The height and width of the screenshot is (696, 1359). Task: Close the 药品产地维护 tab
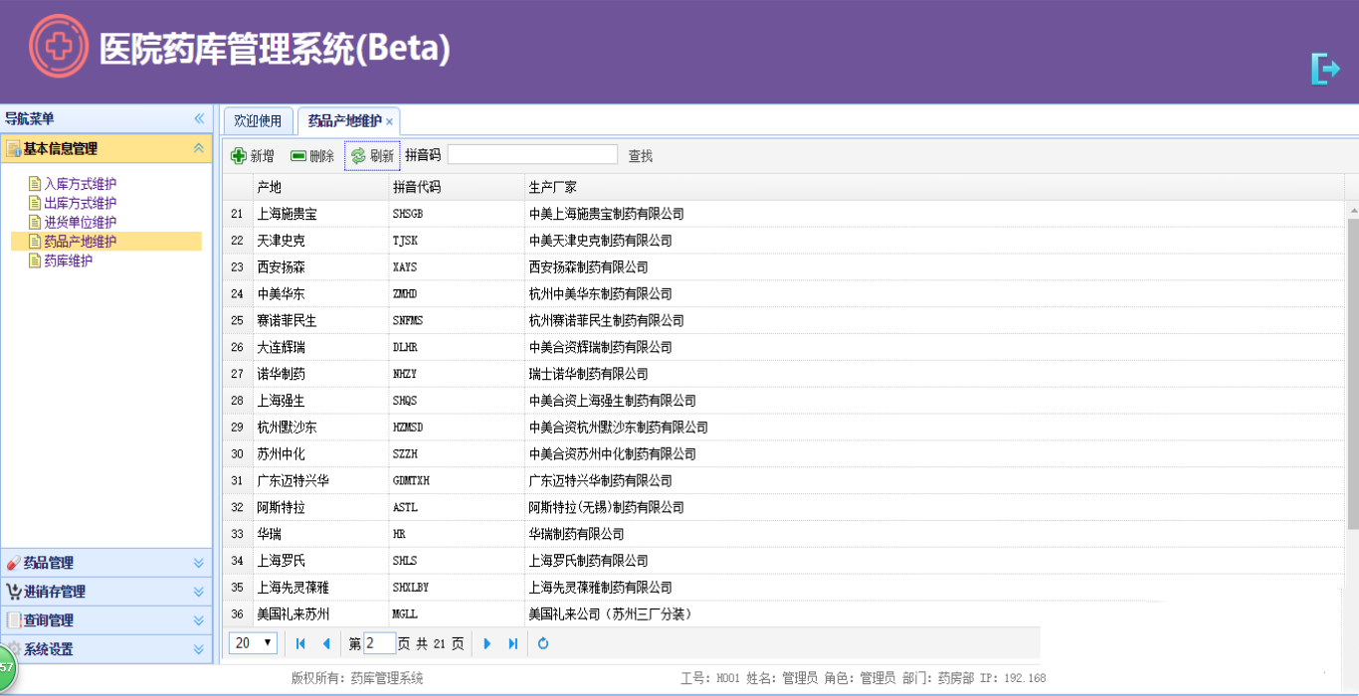[390, 122]
